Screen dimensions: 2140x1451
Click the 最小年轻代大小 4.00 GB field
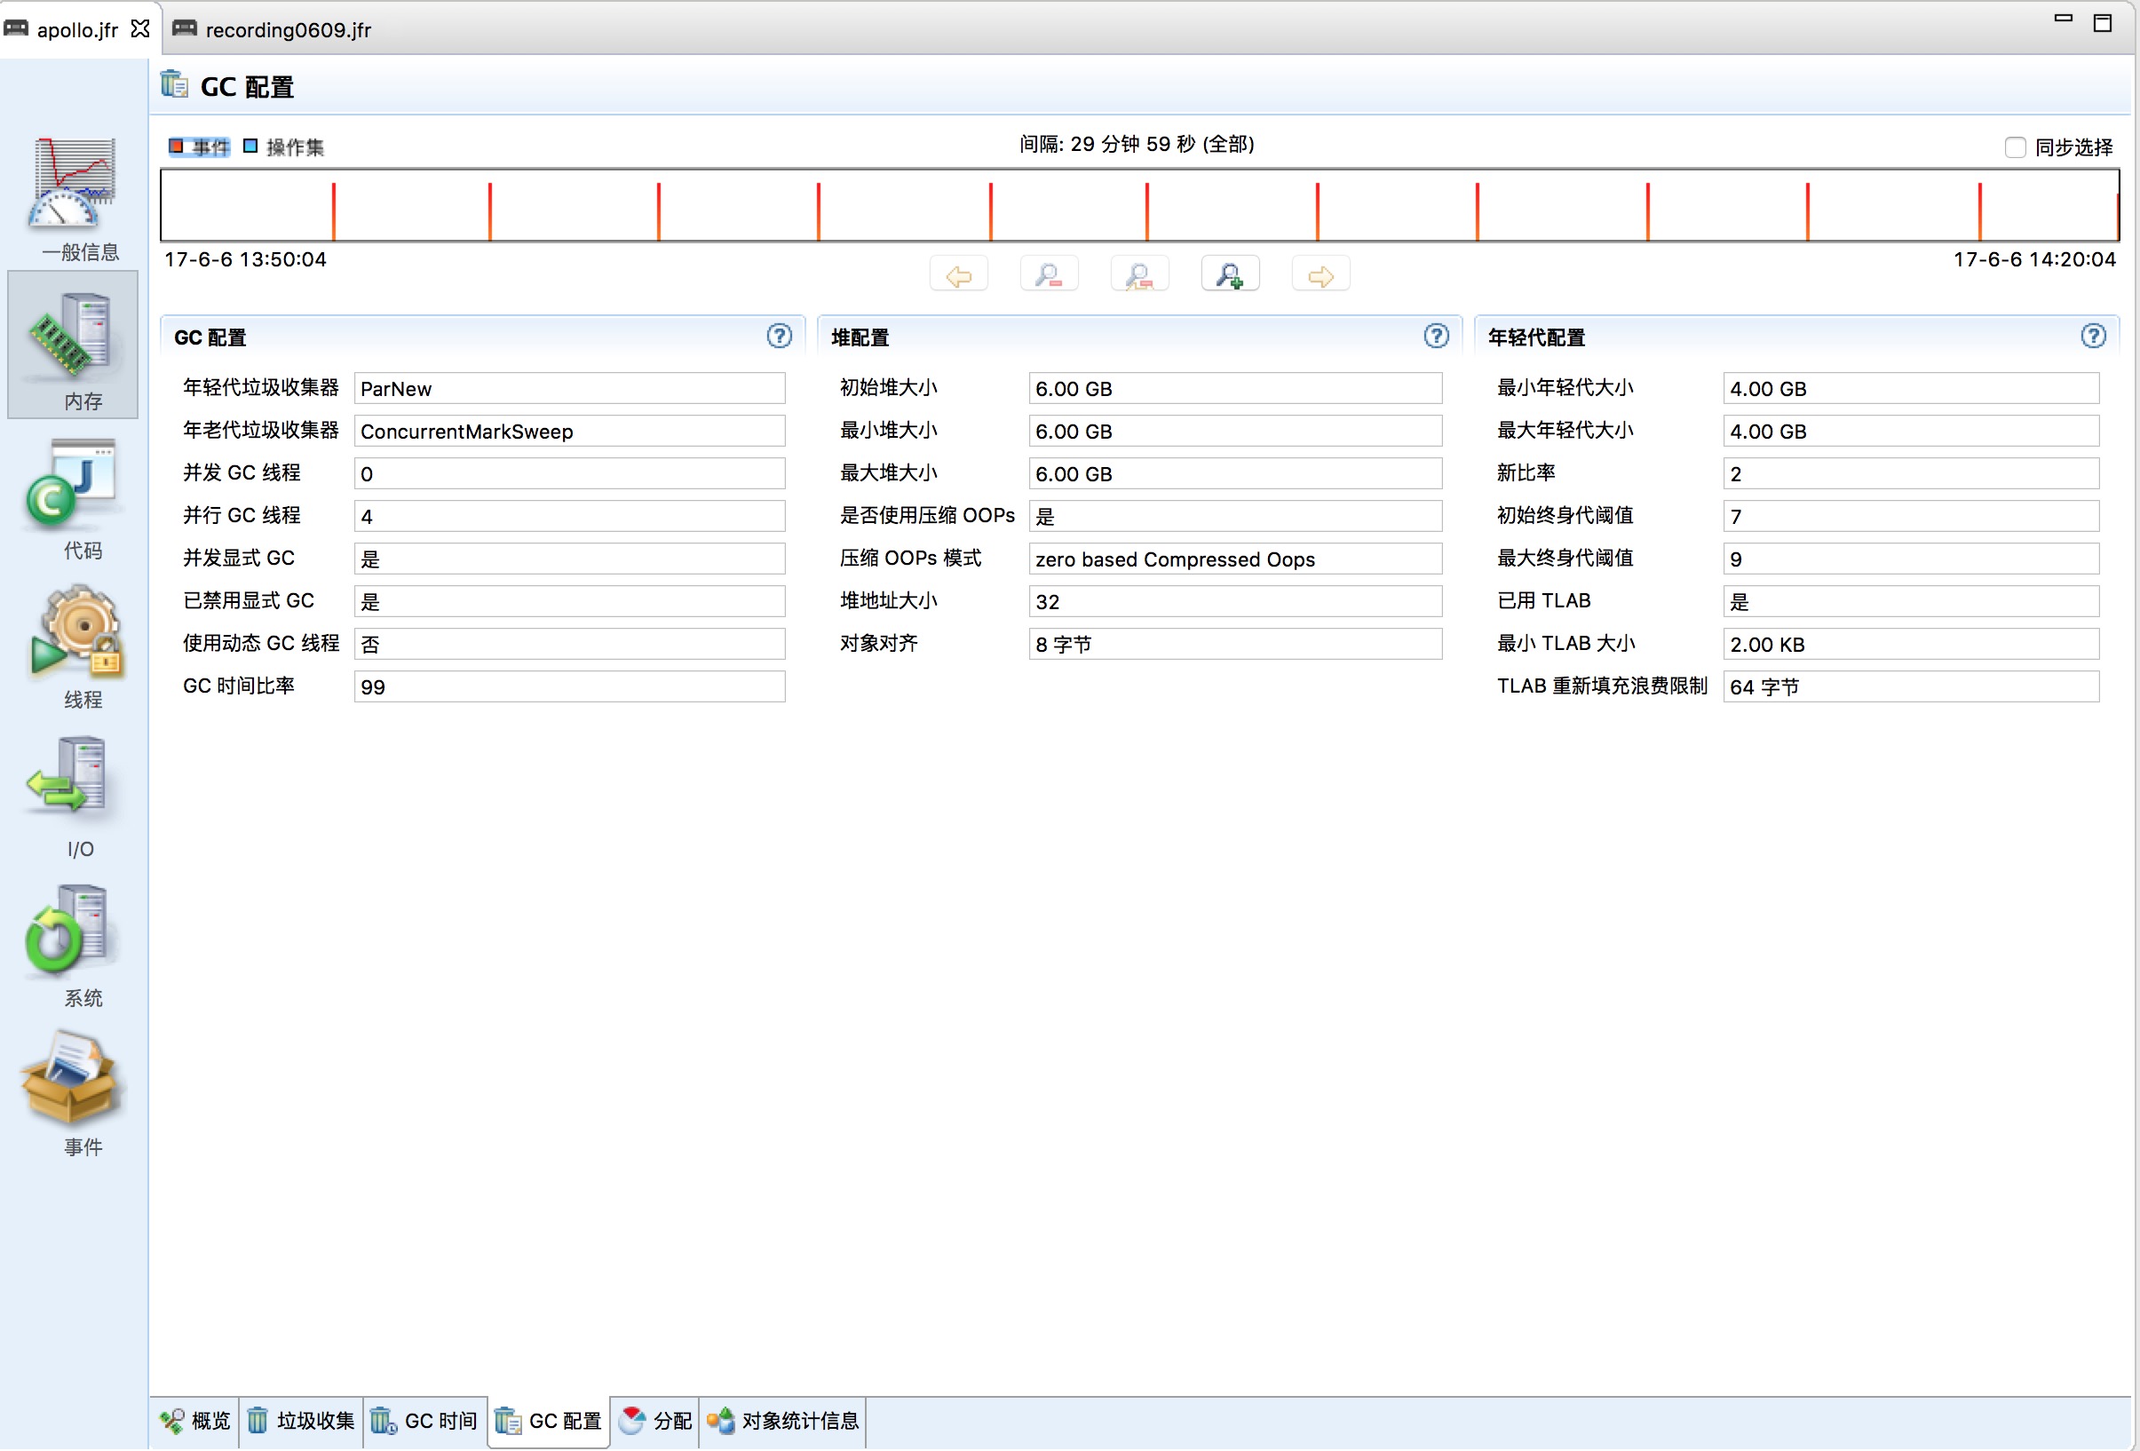1912,389
